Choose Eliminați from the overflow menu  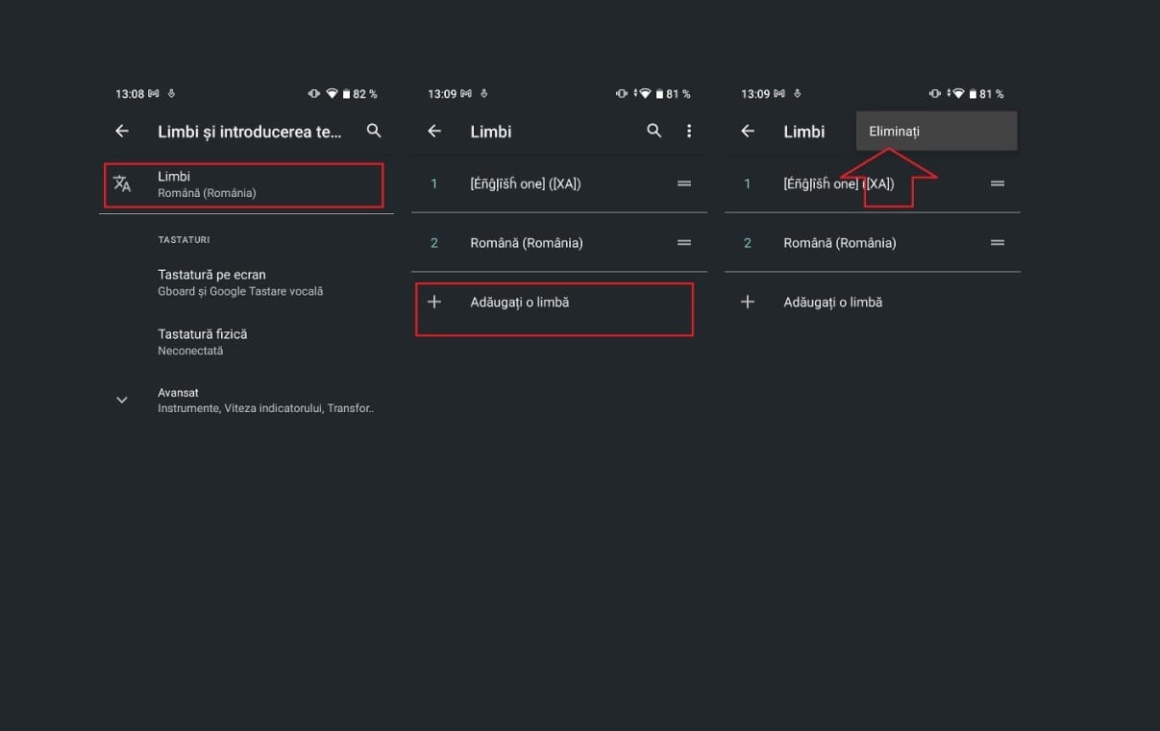pos(936,131)
